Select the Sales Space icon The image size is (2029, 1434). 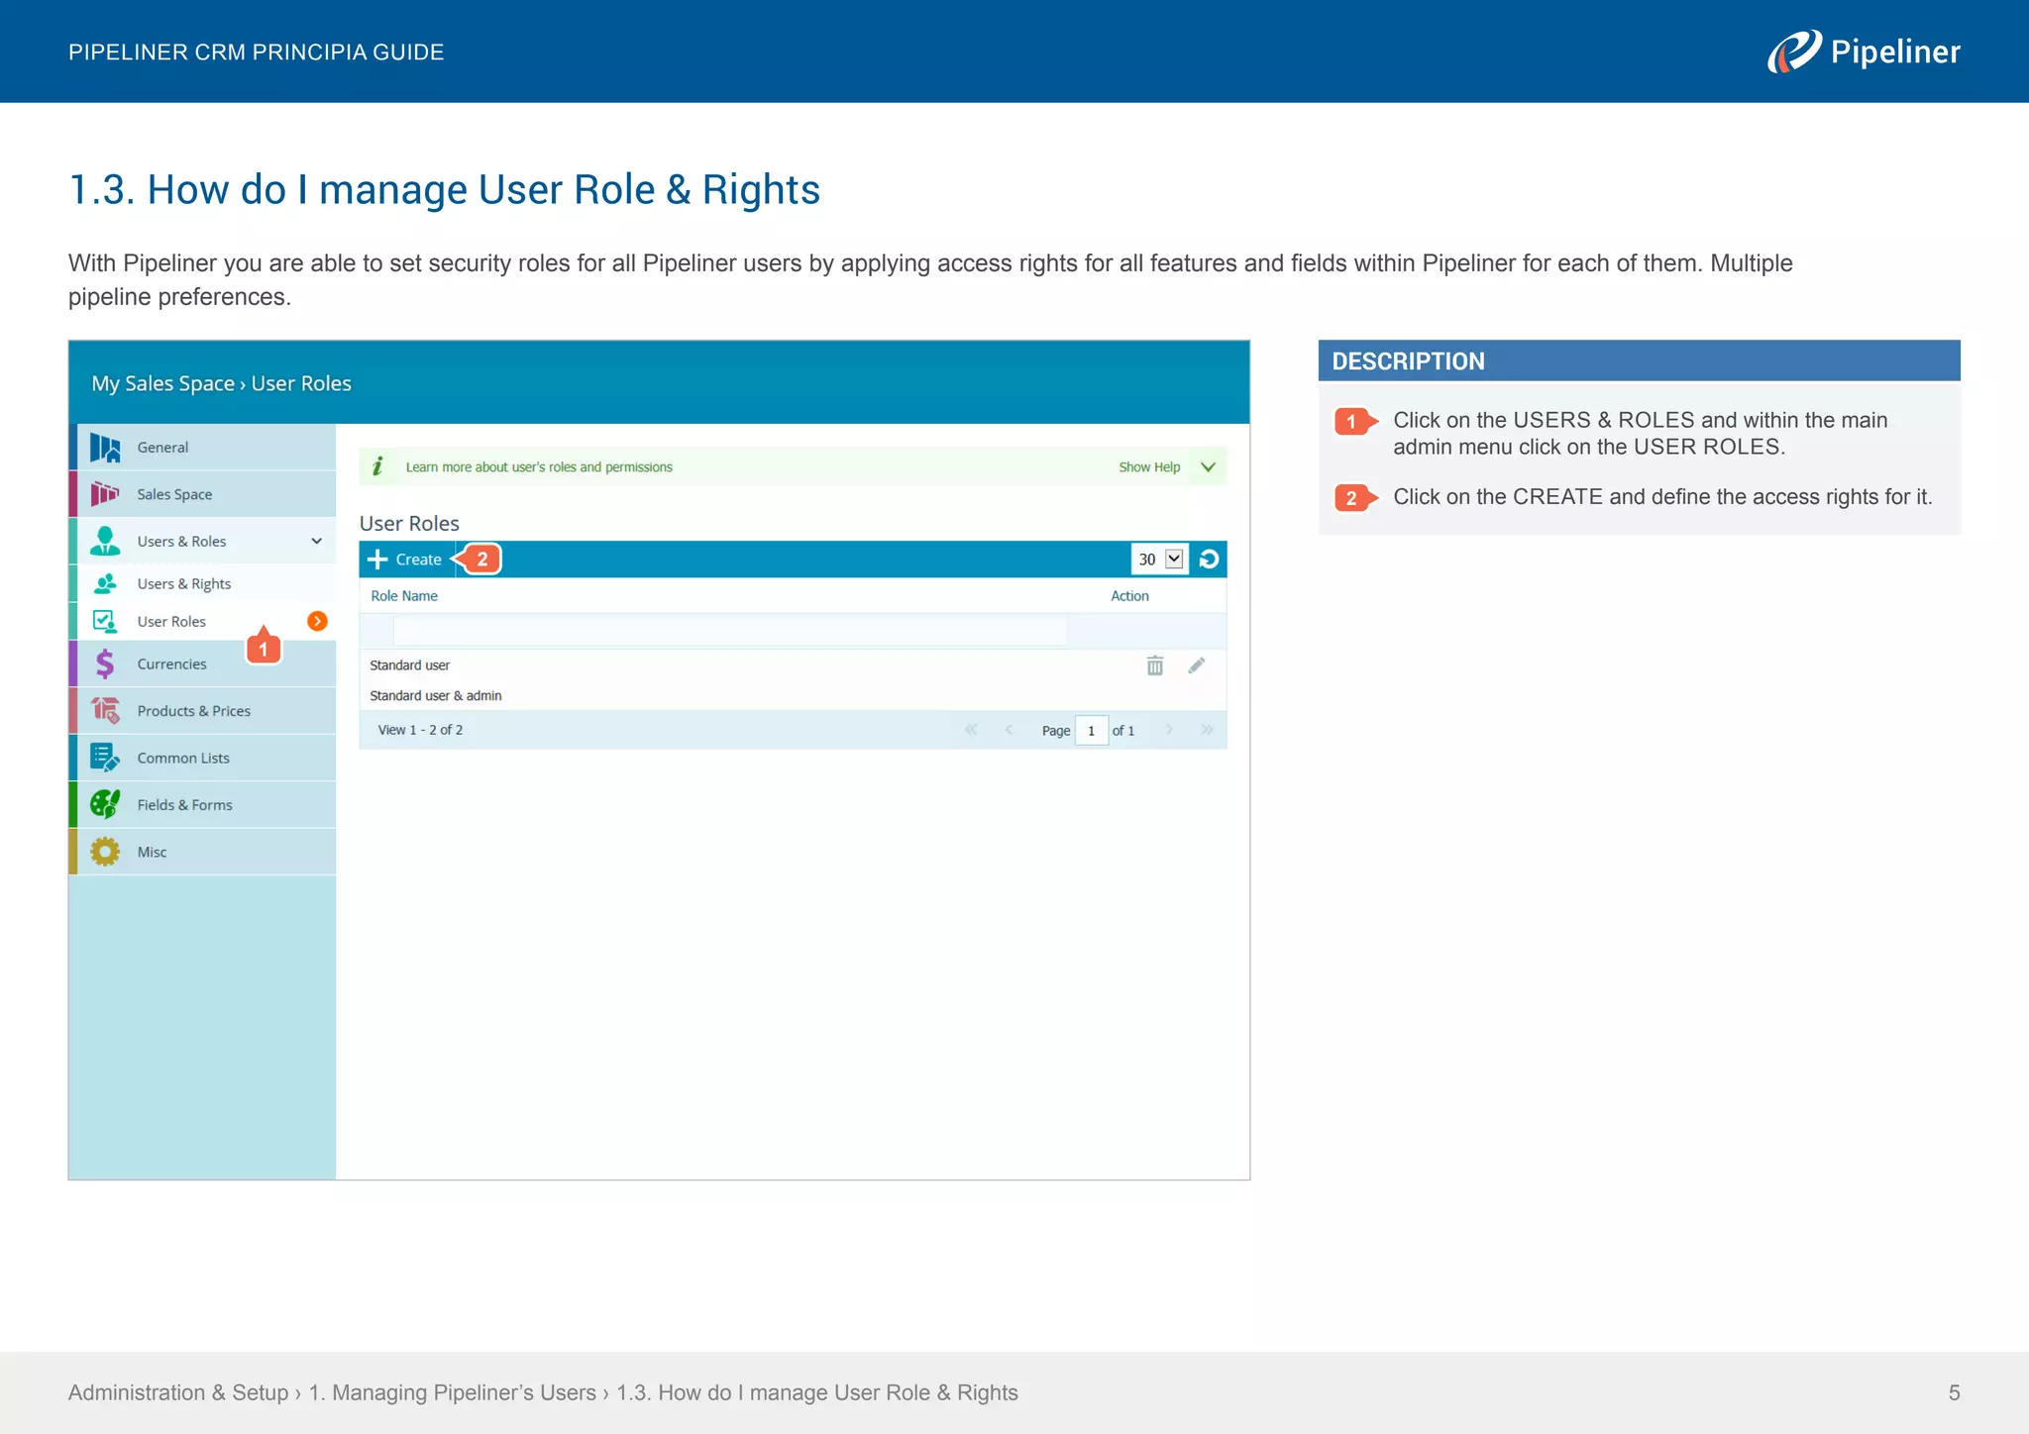click(x=105, y=493)
